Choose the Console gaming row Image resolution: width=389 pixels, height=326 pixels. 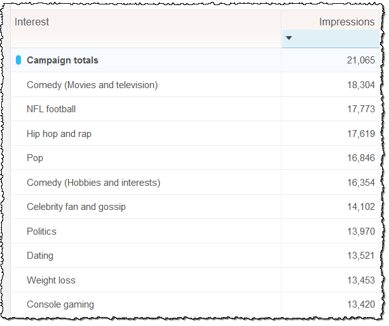60,304
